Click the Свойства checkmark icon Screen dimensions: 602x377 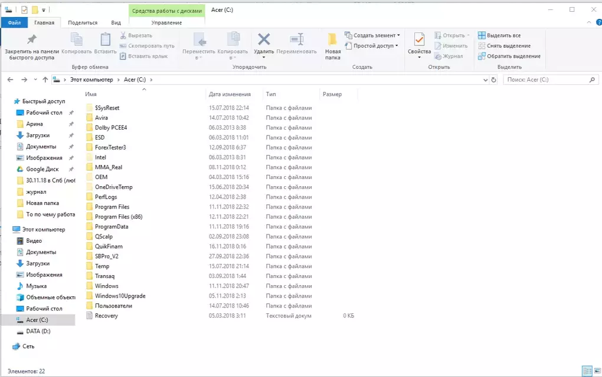click(419, 39)
